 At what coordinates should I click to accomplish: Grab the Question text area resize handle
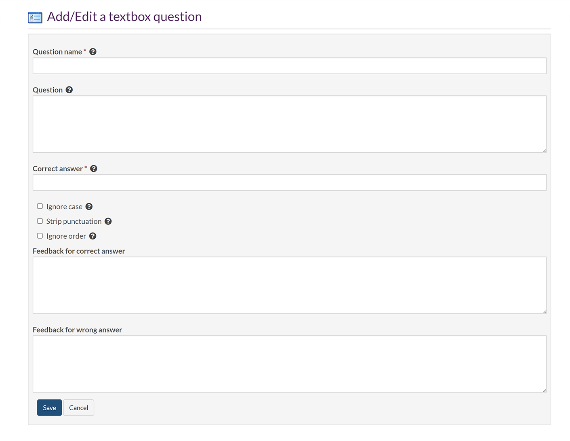pos(544,150)
